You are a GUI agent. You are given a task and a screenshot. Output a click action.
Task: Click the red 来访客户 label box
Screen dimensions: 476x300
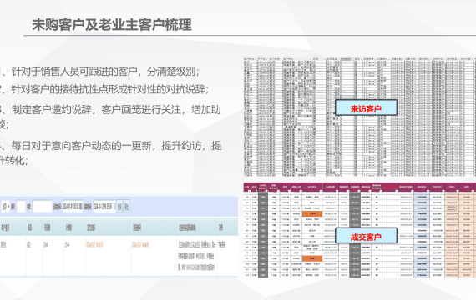(x=366, y=107)
